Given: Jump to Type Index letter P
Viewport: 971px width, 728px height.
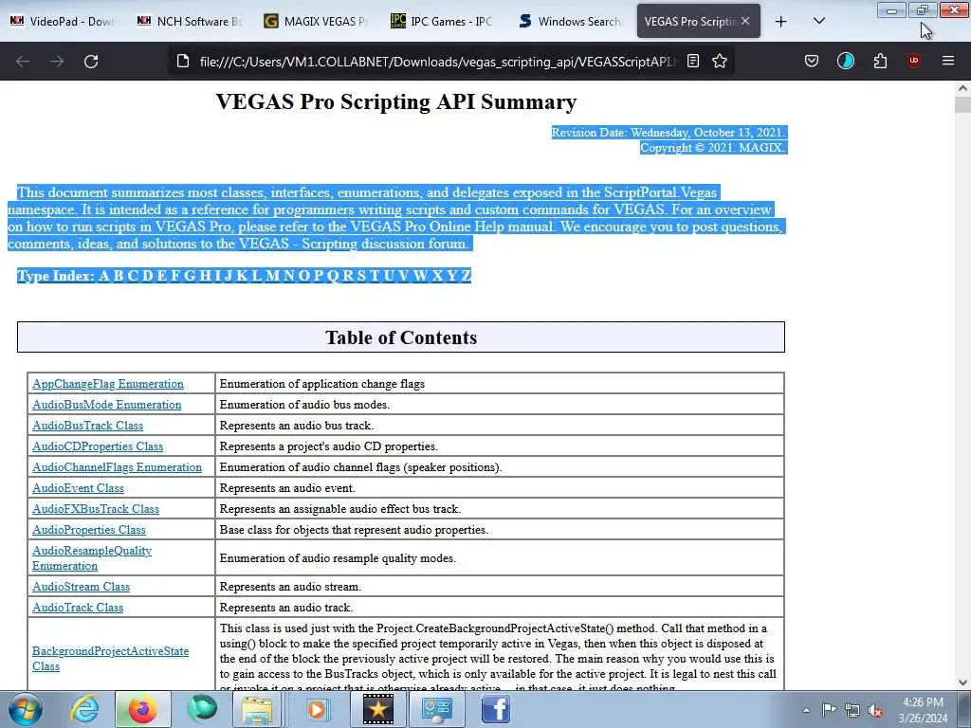Looking at the screenshot, I should coord(319,276).
